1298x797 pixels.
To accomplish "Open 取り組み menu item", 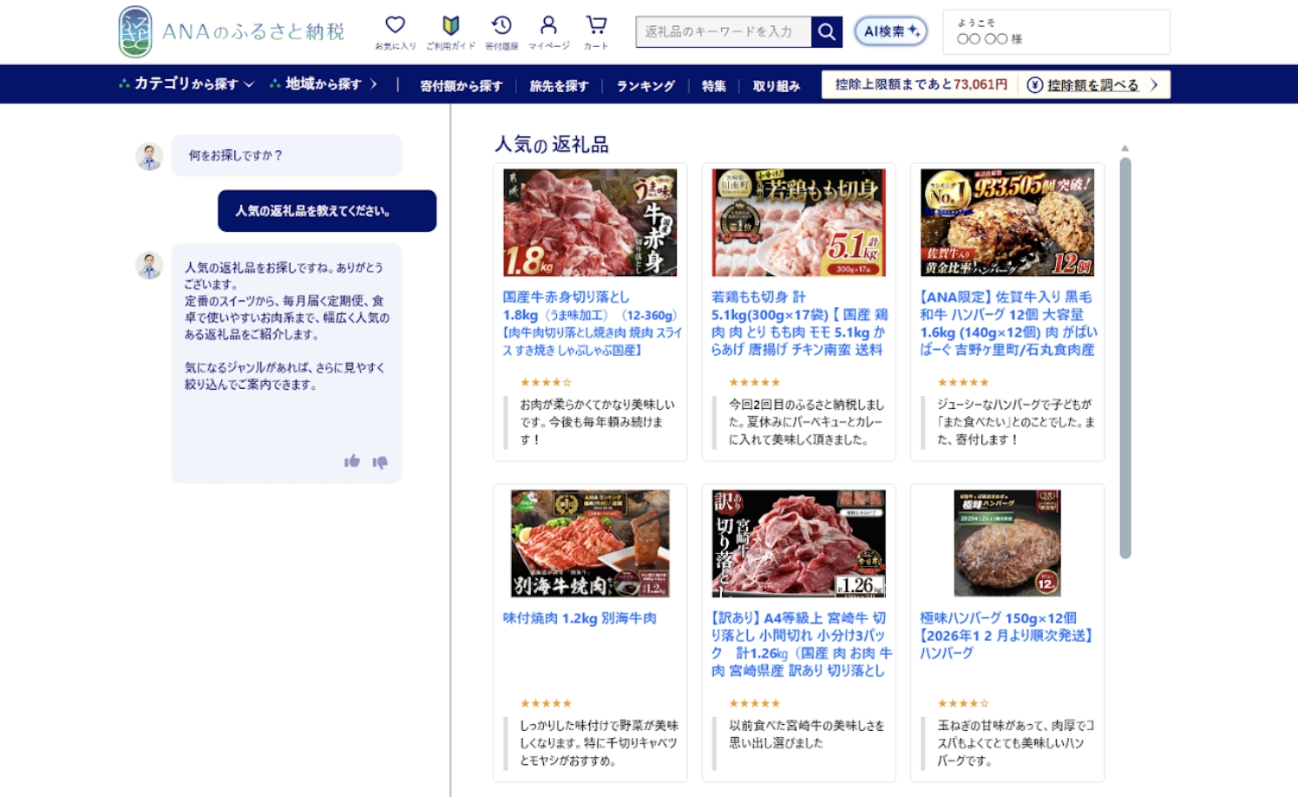I will [x=776, y=86].
